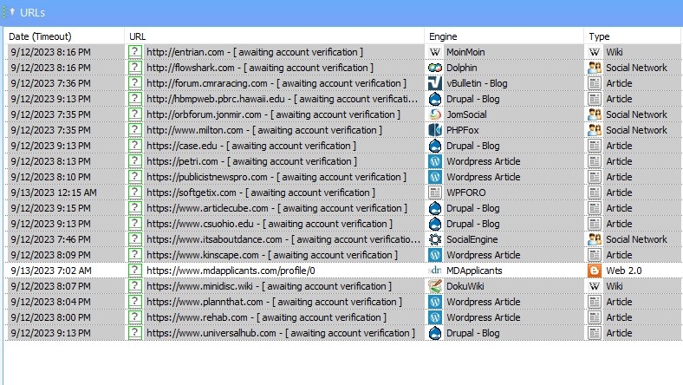The width and height of the screenshot is (683, 385).
Task: Click the DokuWiki engine icon for minidisc.wiki
Action: point(435,286)
